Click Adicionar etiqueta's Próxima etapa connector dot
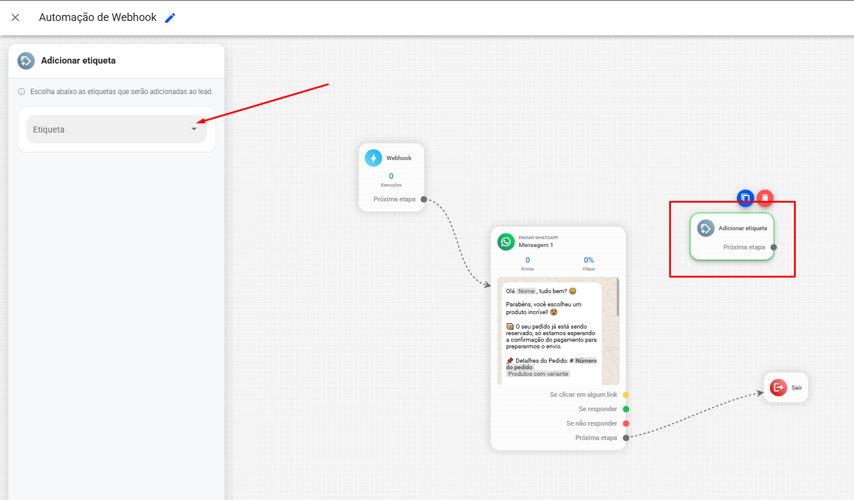 click(774, 247)
